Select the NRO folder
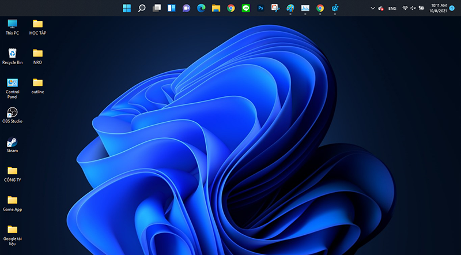461x255 pixels. (x=37, y=57)
